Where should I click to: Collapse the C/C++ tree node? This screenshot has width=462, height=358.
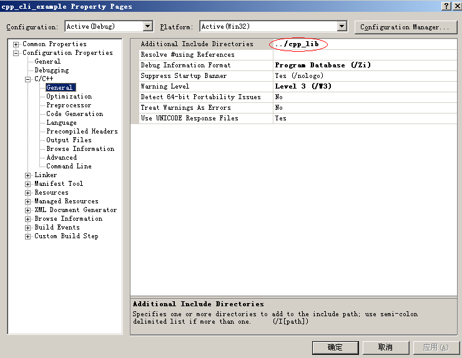point(28,79)
